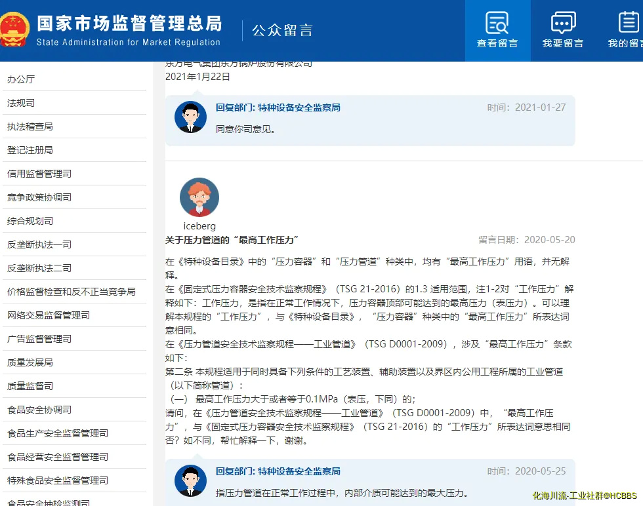The height and width of the screenshot is (506, 643).
Task: Open message titled 关于压力管道的“最高工作压力”
Action: pos(232,240)
